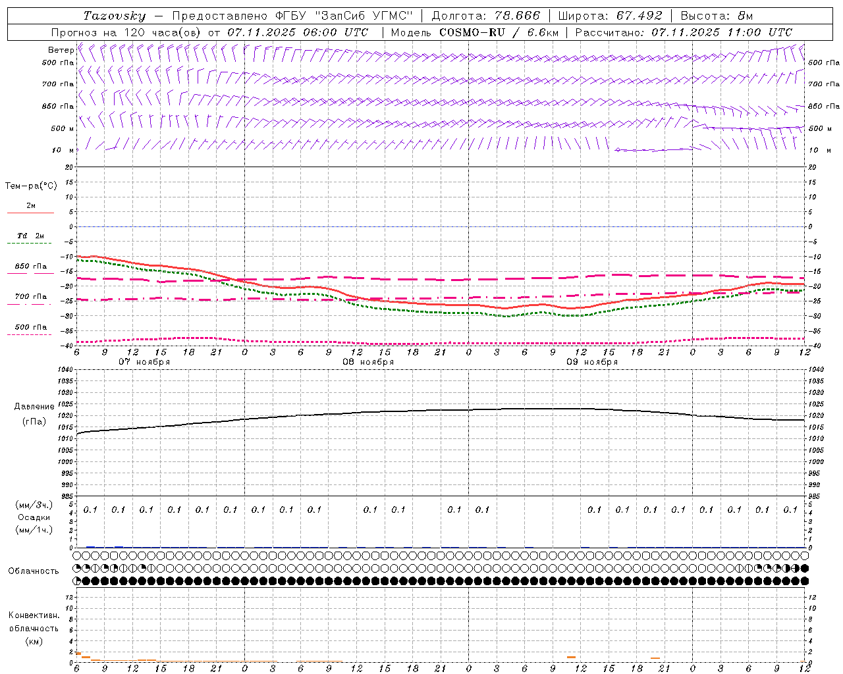
Task: Click the fully black circle ending the middle cloudiness row
Action: tap(804, 568)
